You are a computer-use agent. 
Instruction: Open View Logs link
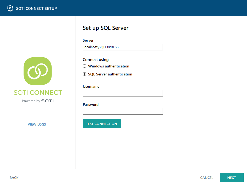tap(37, 124)
